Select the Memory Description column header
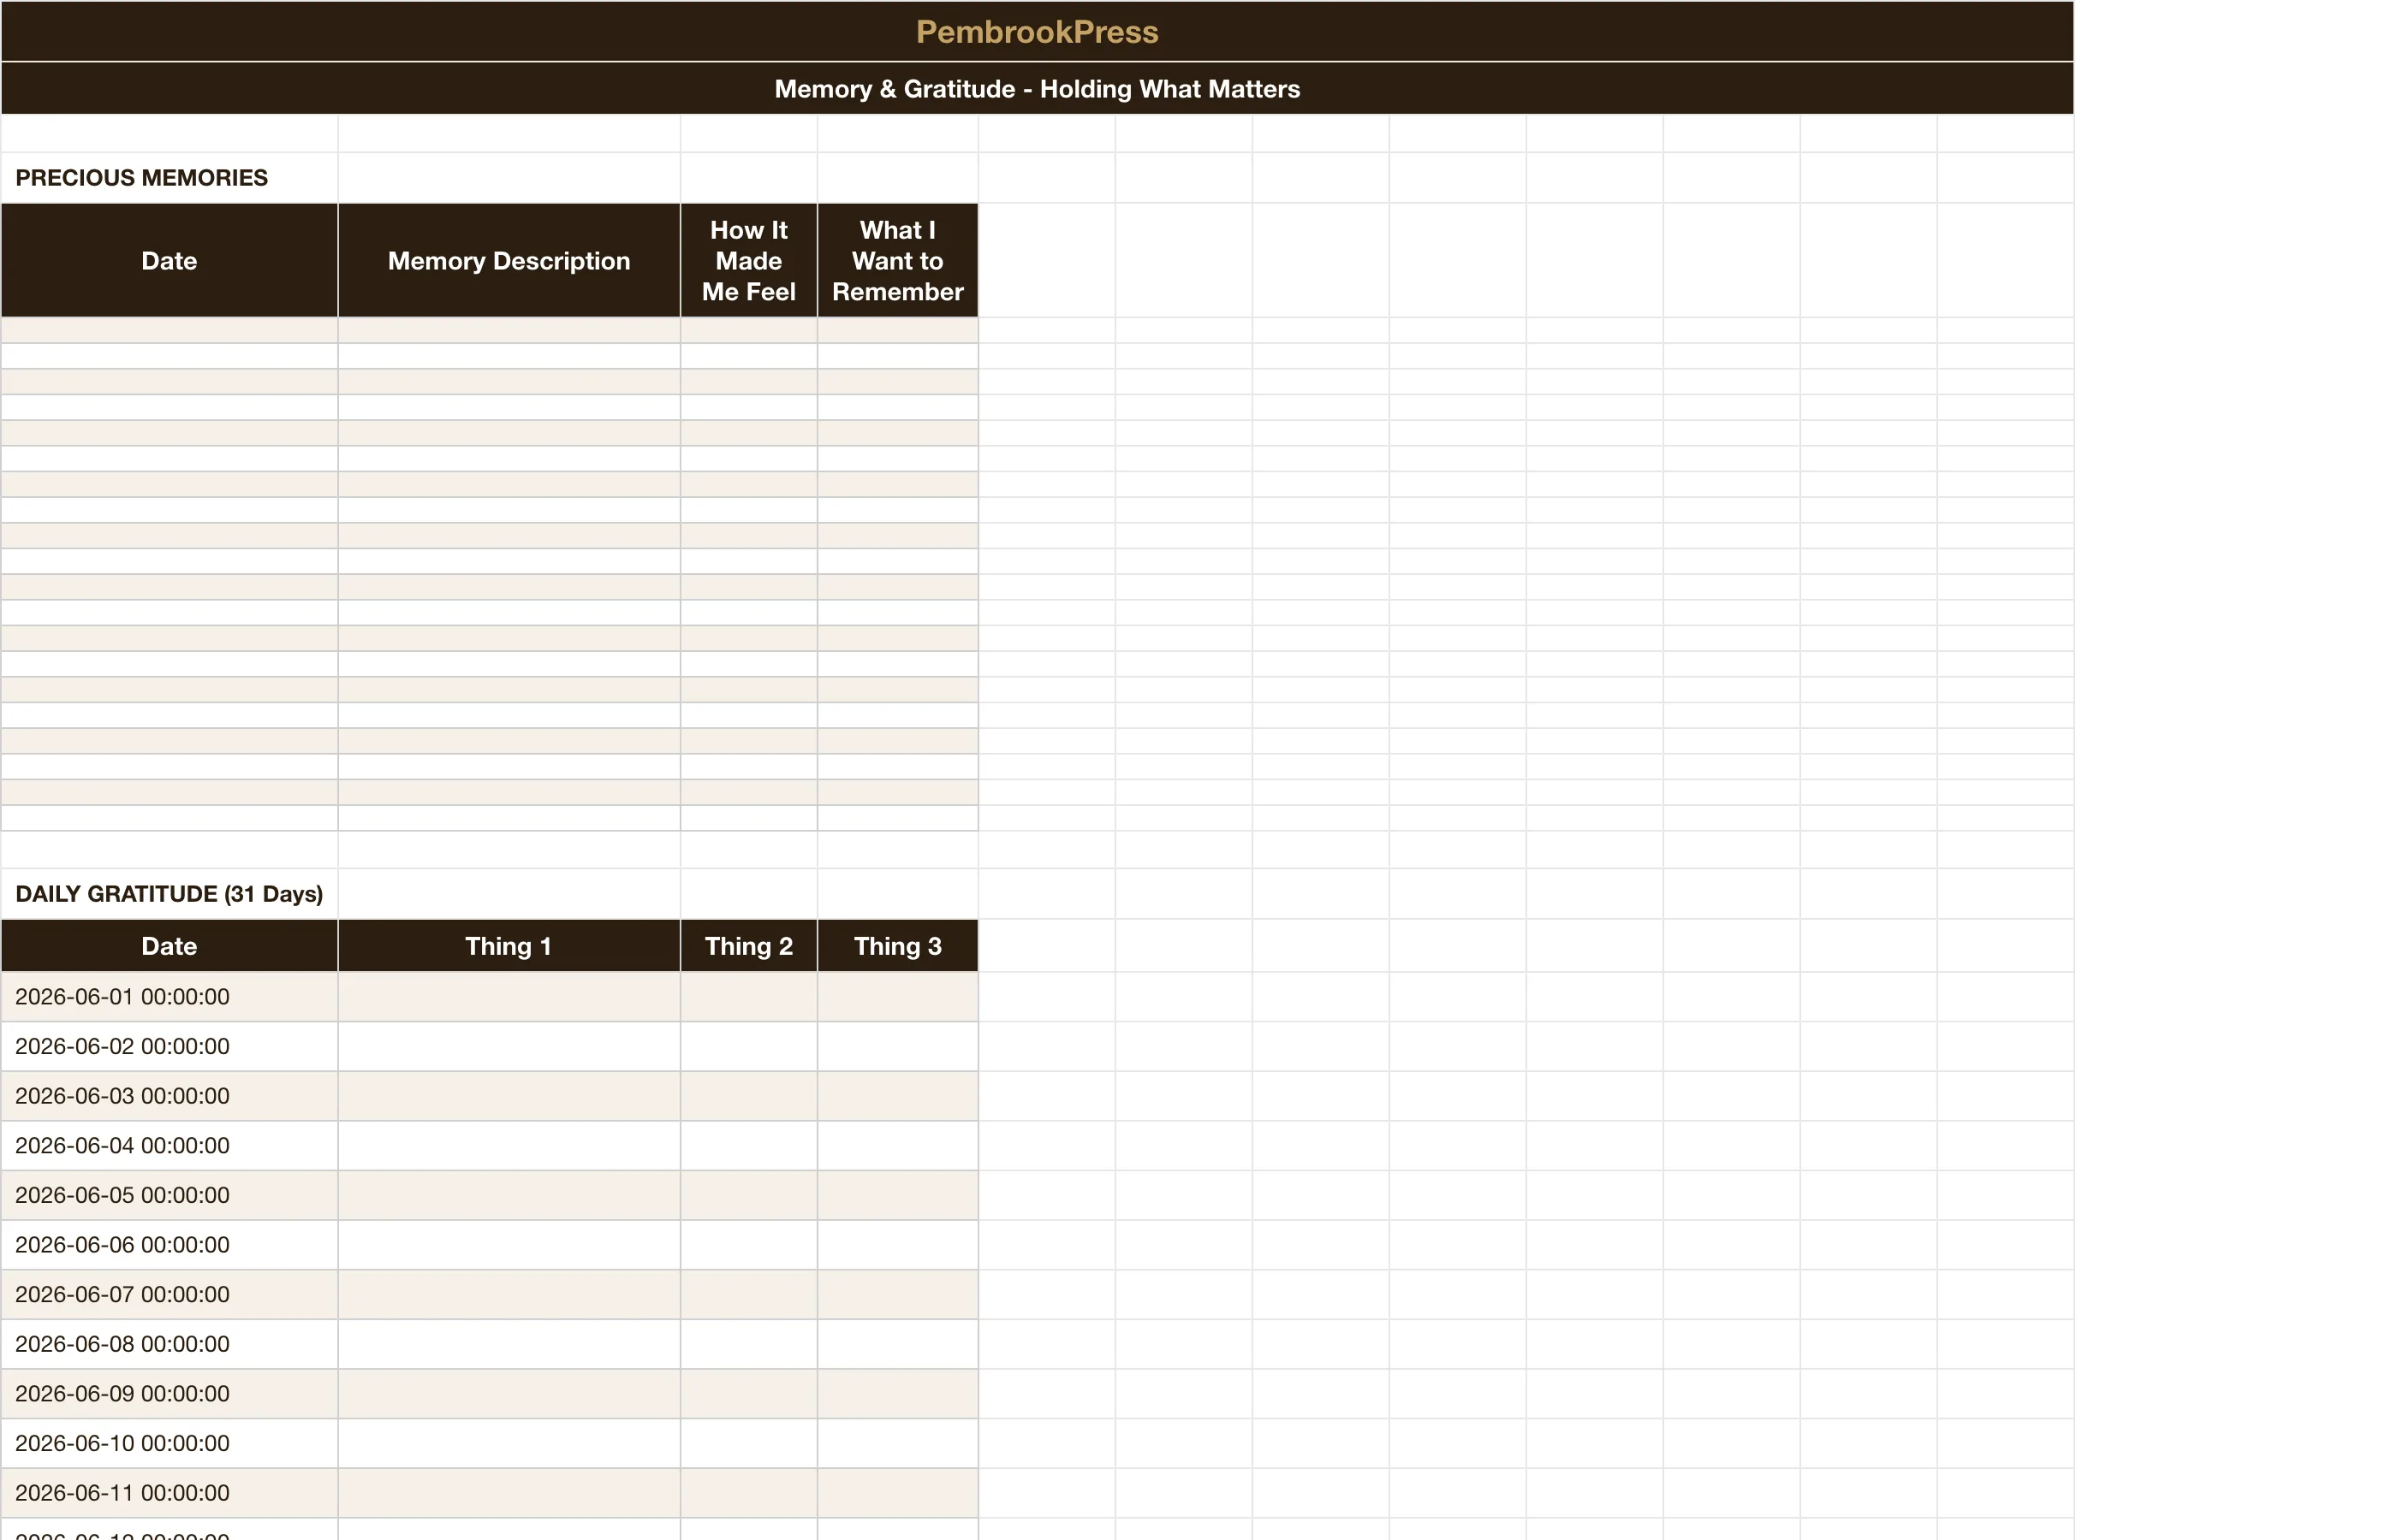The width and height of the screenshot is (2397, 1540). pyautogui.click(x=509, y=261)
